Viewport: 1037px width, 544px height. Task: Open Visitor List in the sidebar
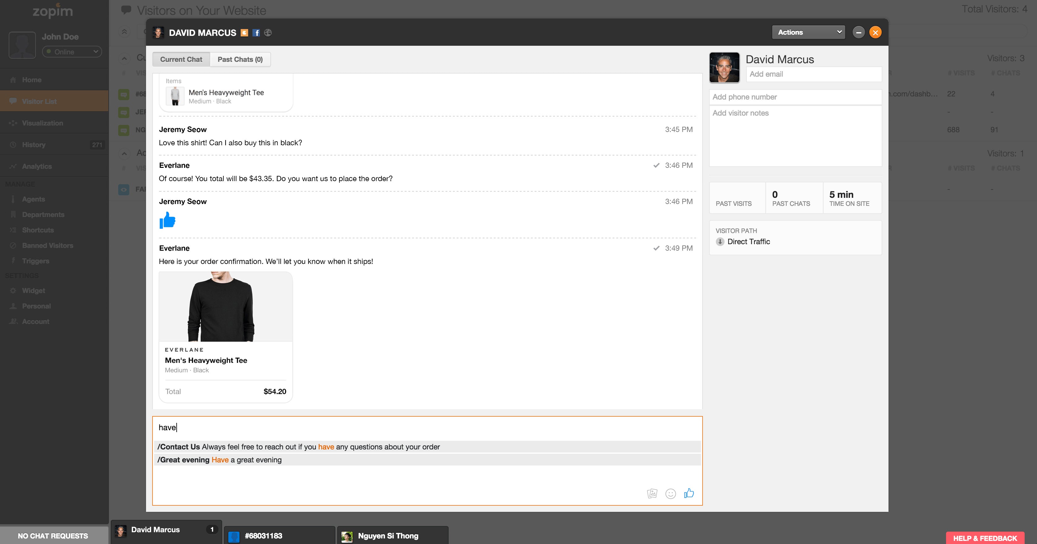pyautogui.click(x=54, y=101)
